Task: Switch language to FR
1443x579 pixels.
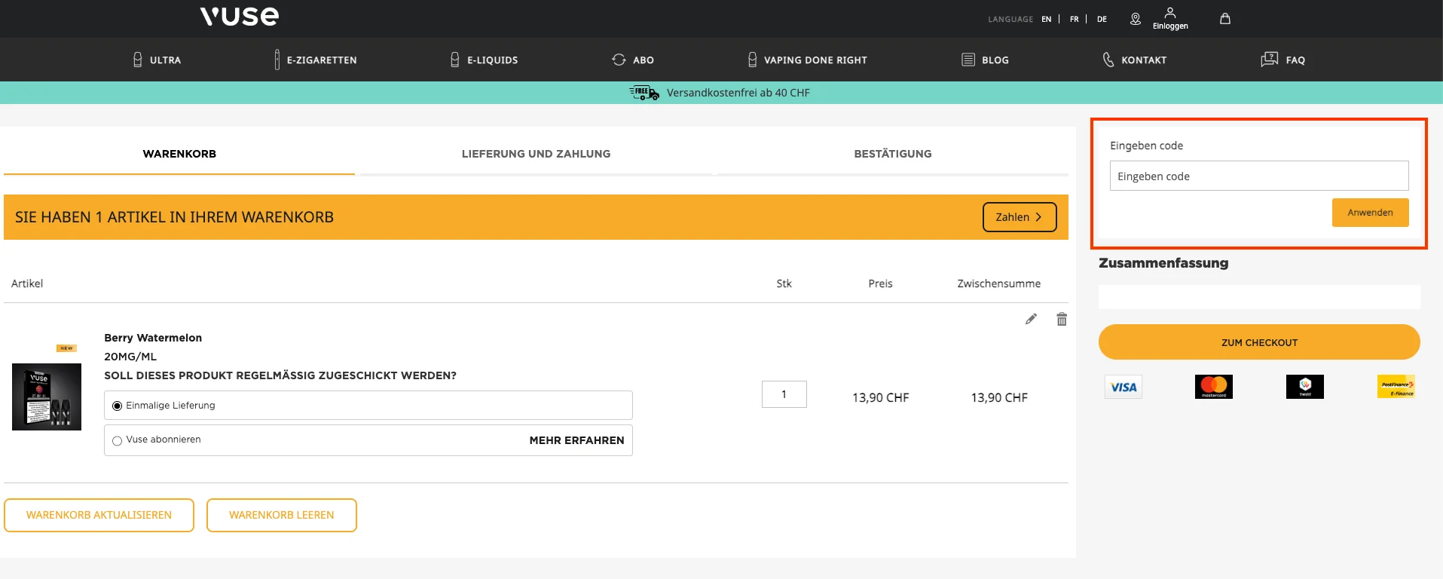Action: click(1075, 20)
